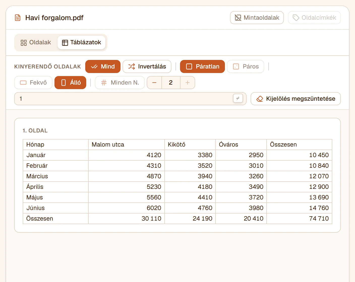Click Kijelölés megszüntetése to clear selection
355x282 pixels.
click(x=296, y=99)
